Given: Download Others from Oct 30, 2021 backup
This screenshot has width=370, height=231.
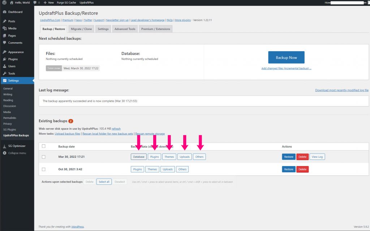Looking at the screenshot, I should click(182, 169).
